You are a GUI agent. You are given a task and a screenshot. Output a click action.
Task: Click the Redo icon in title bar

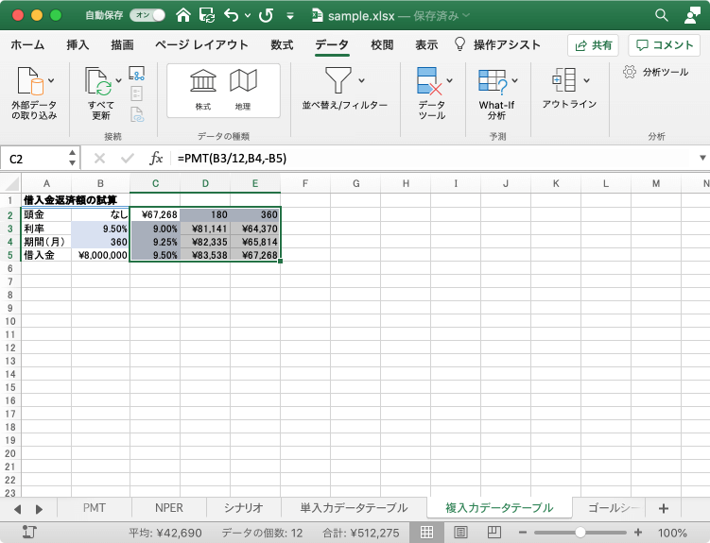pos(266,15)
